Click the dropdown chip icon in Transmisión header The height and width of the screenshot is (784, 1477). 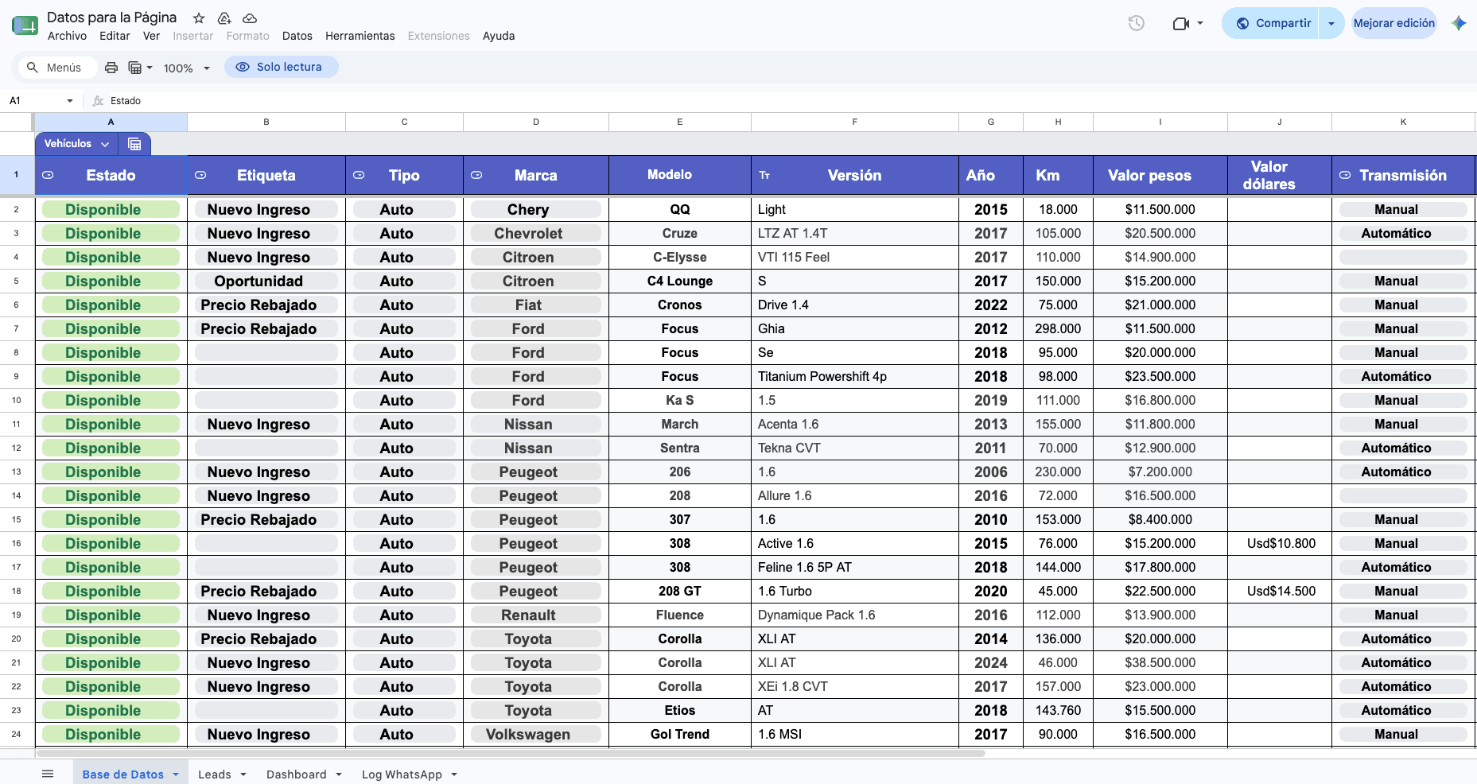point(1345,175)
